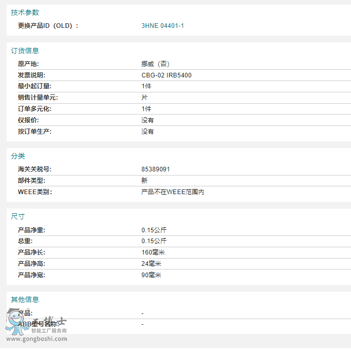Click the 销售计量单元 label
This screenshot has width=351, height=349.
point(38,98)
